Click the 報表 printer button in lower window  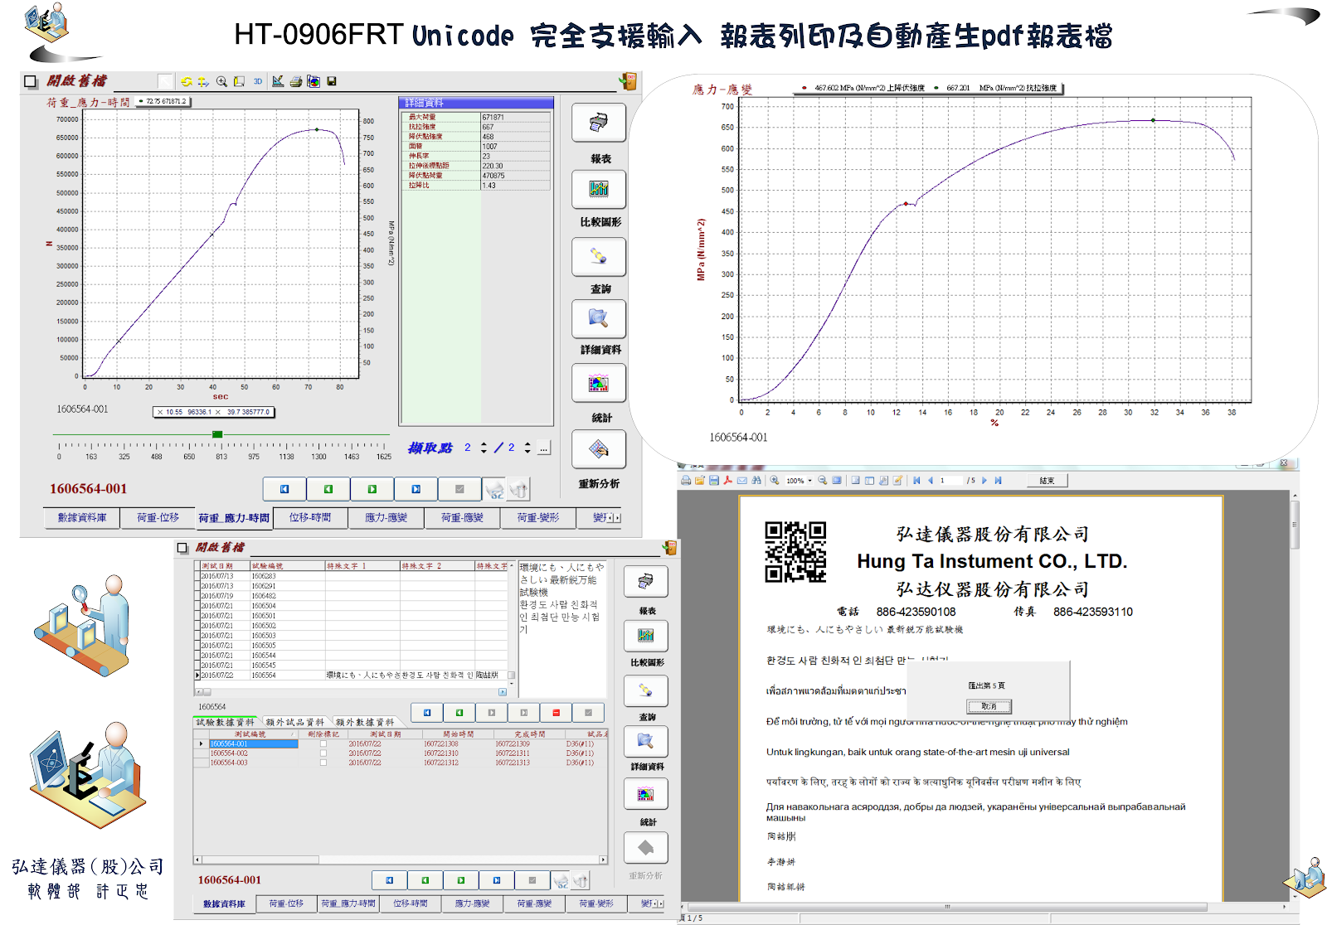(646, 582)
